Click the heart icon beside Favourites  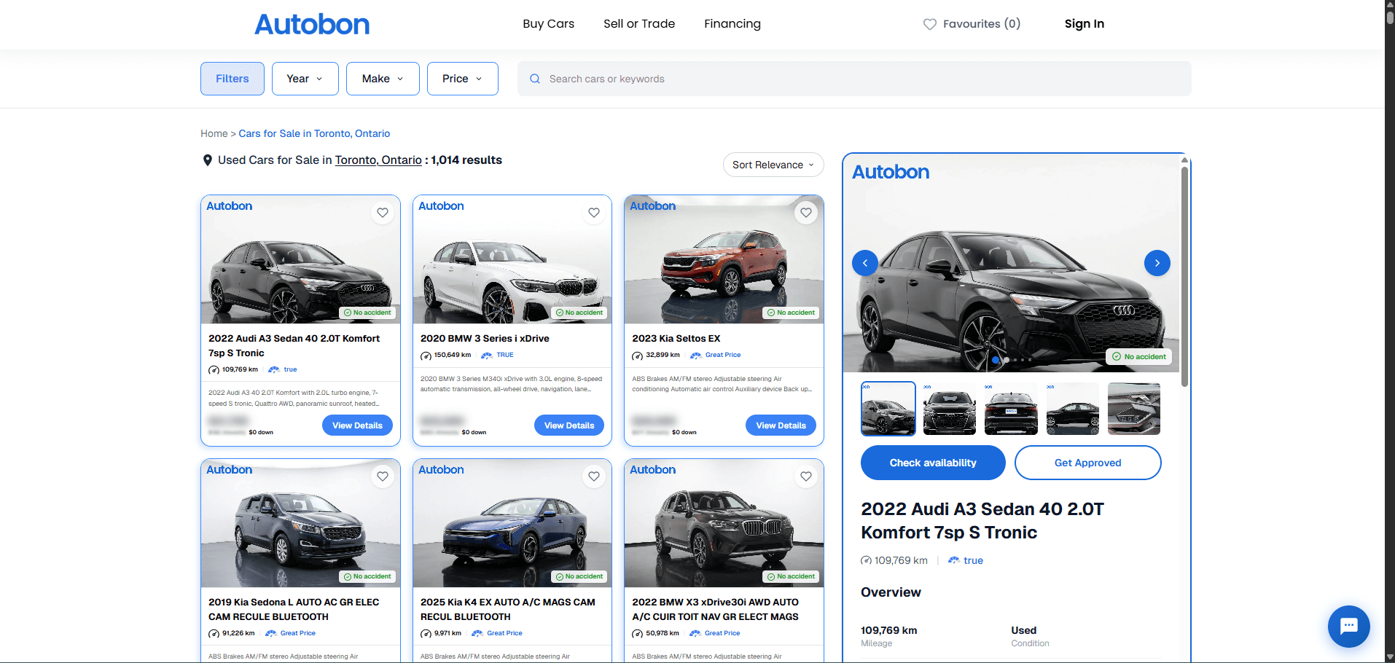pos(930,24)
